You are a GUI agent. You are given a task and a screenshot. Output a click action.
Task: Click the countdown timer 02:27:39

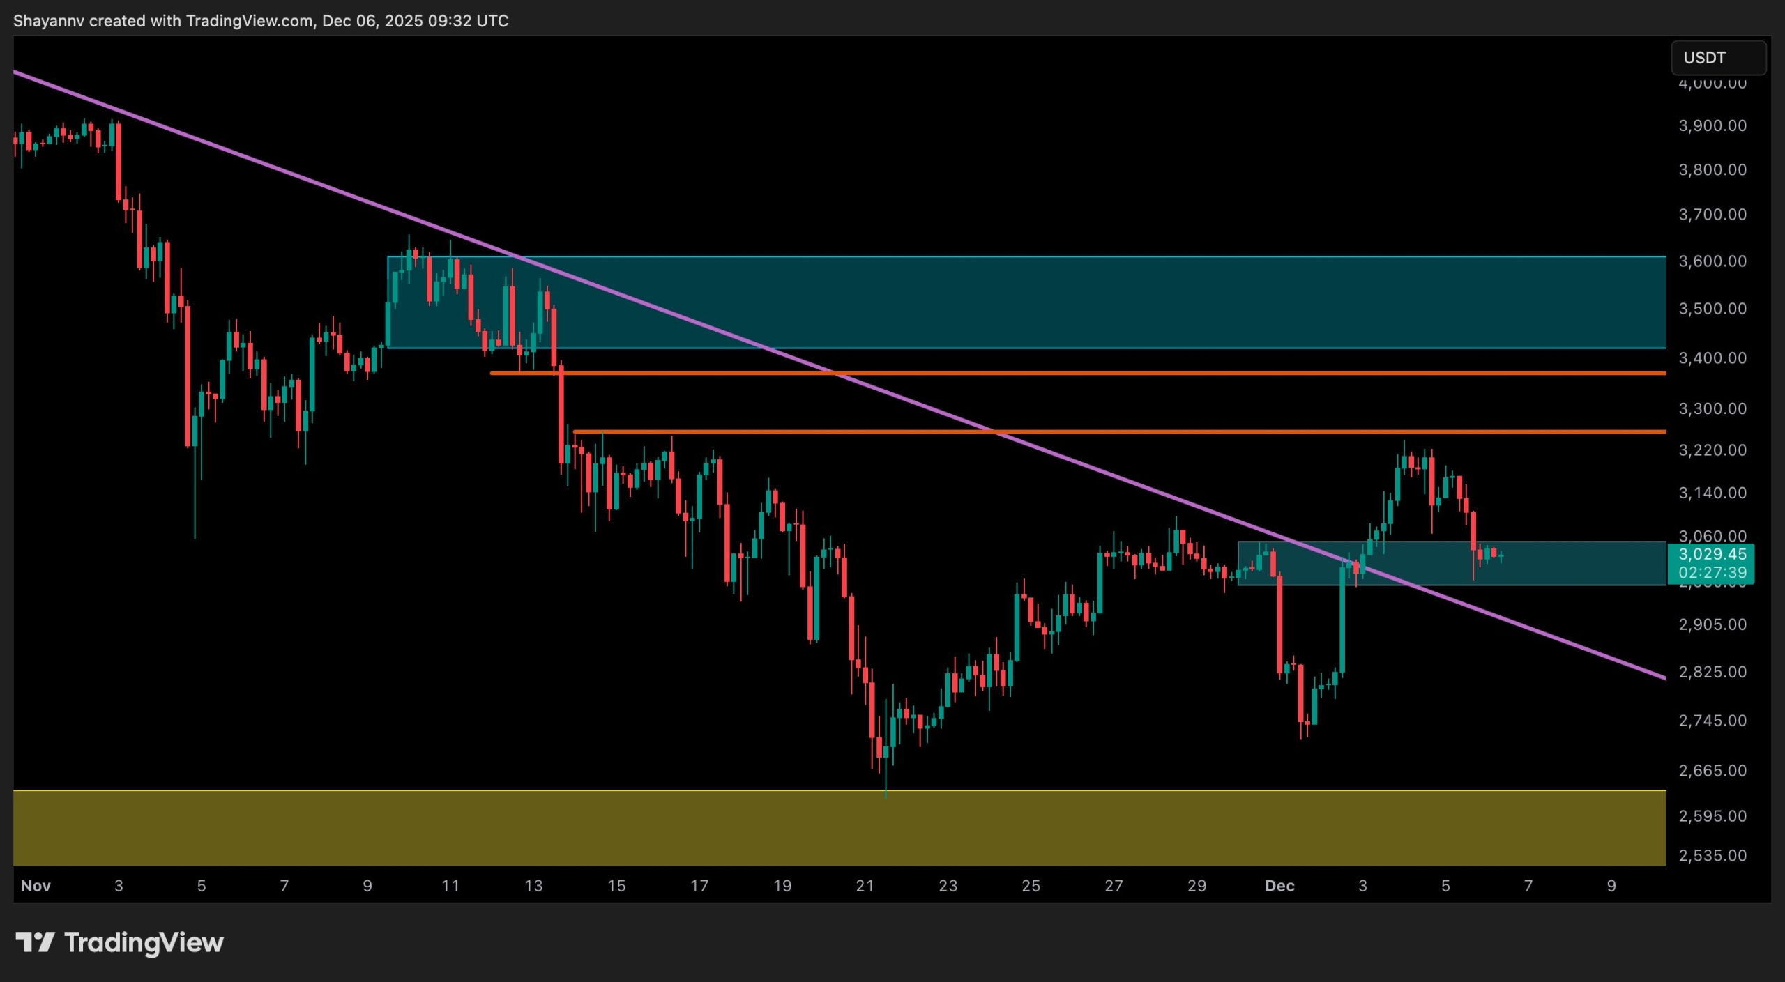(x=1712, y=572)
